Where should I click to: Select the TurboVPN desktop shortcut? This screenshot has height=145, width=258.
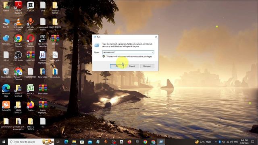coord(6,106)
